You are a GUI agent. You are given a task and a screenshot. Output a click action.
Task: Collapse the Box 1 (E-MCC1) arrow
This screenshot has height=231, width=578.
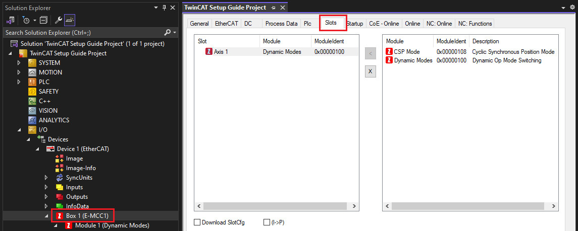[x=46, y=216]
